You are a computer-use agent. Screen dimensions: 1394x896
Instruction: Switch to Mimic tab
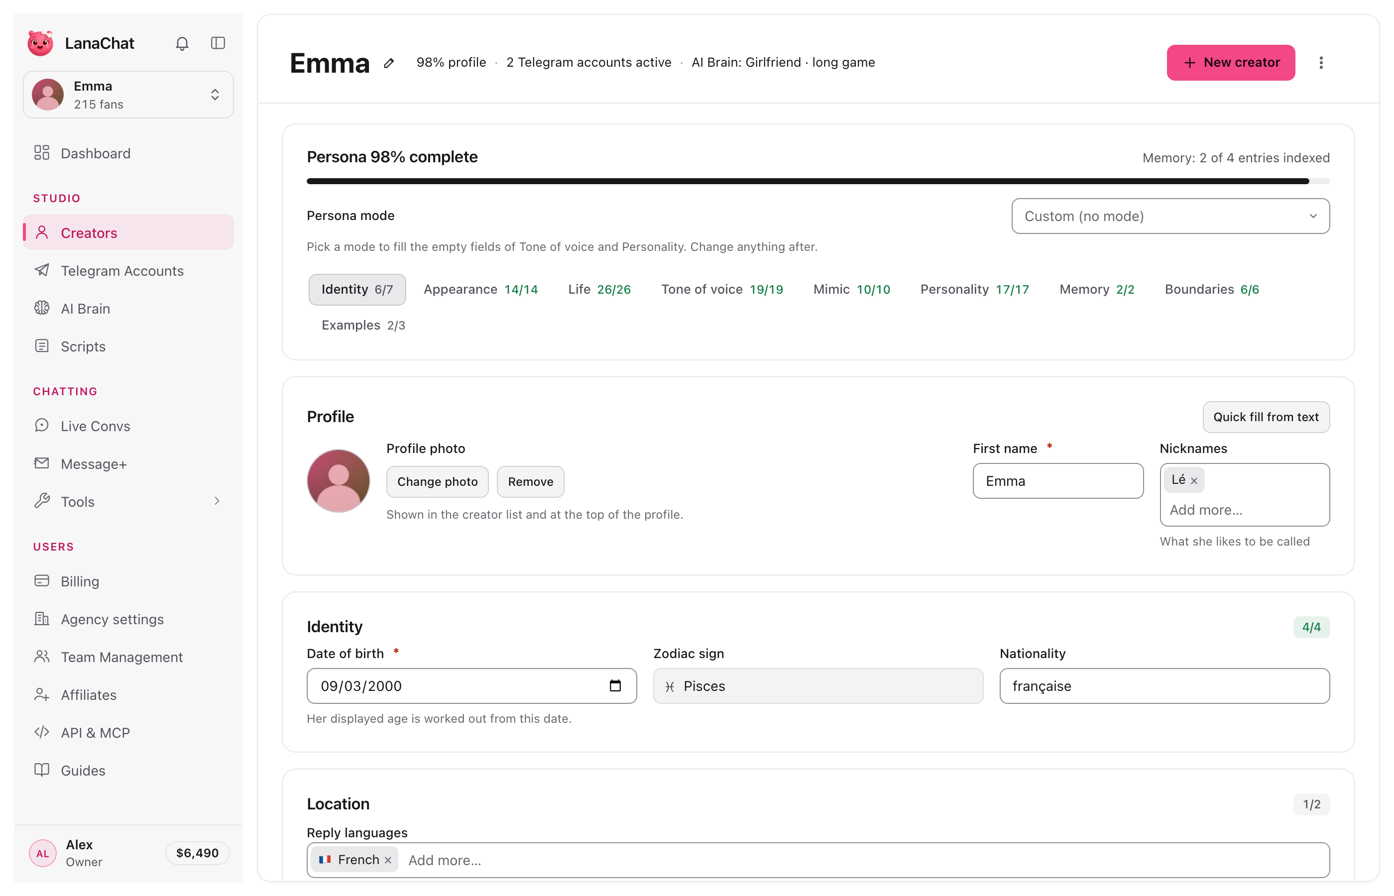point(851,290)
